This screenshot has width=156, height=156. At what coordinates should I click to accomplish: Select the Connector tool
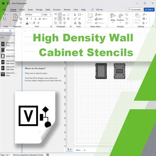(75, 19)
